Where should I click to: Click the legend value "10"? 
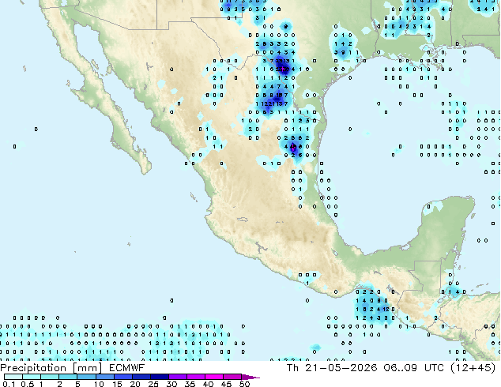tap(99, 384)
